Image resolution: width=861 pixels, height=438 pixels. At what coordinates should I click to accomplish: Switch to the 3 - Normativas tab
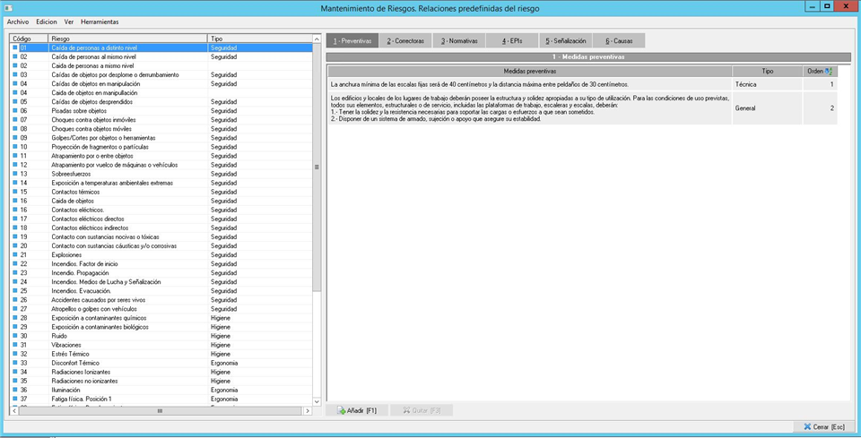[x=459, y=40]
